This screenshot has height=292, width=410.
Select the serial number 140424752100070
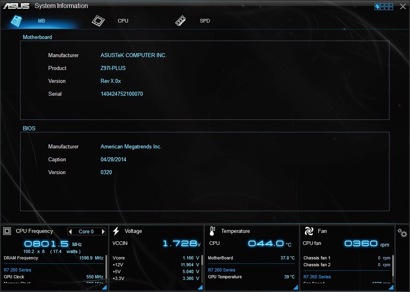tap(122, 94)
